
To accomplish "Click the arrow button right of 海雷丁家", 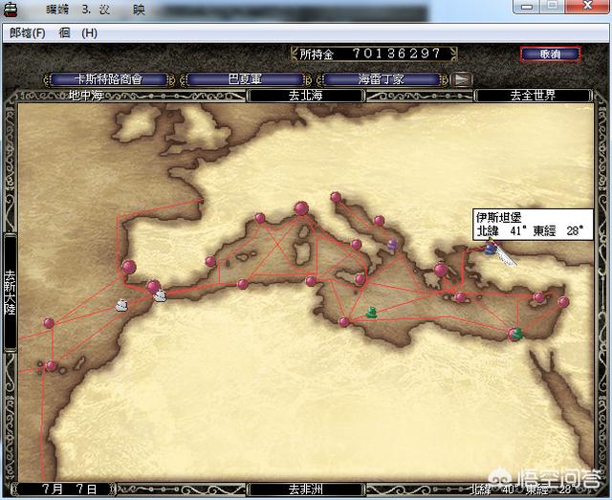I will click(462, 79).
